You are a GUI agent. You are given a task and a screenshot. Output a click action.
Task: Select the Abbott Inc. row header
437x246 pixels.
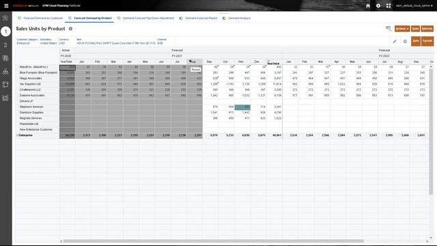tap(38, 67)
